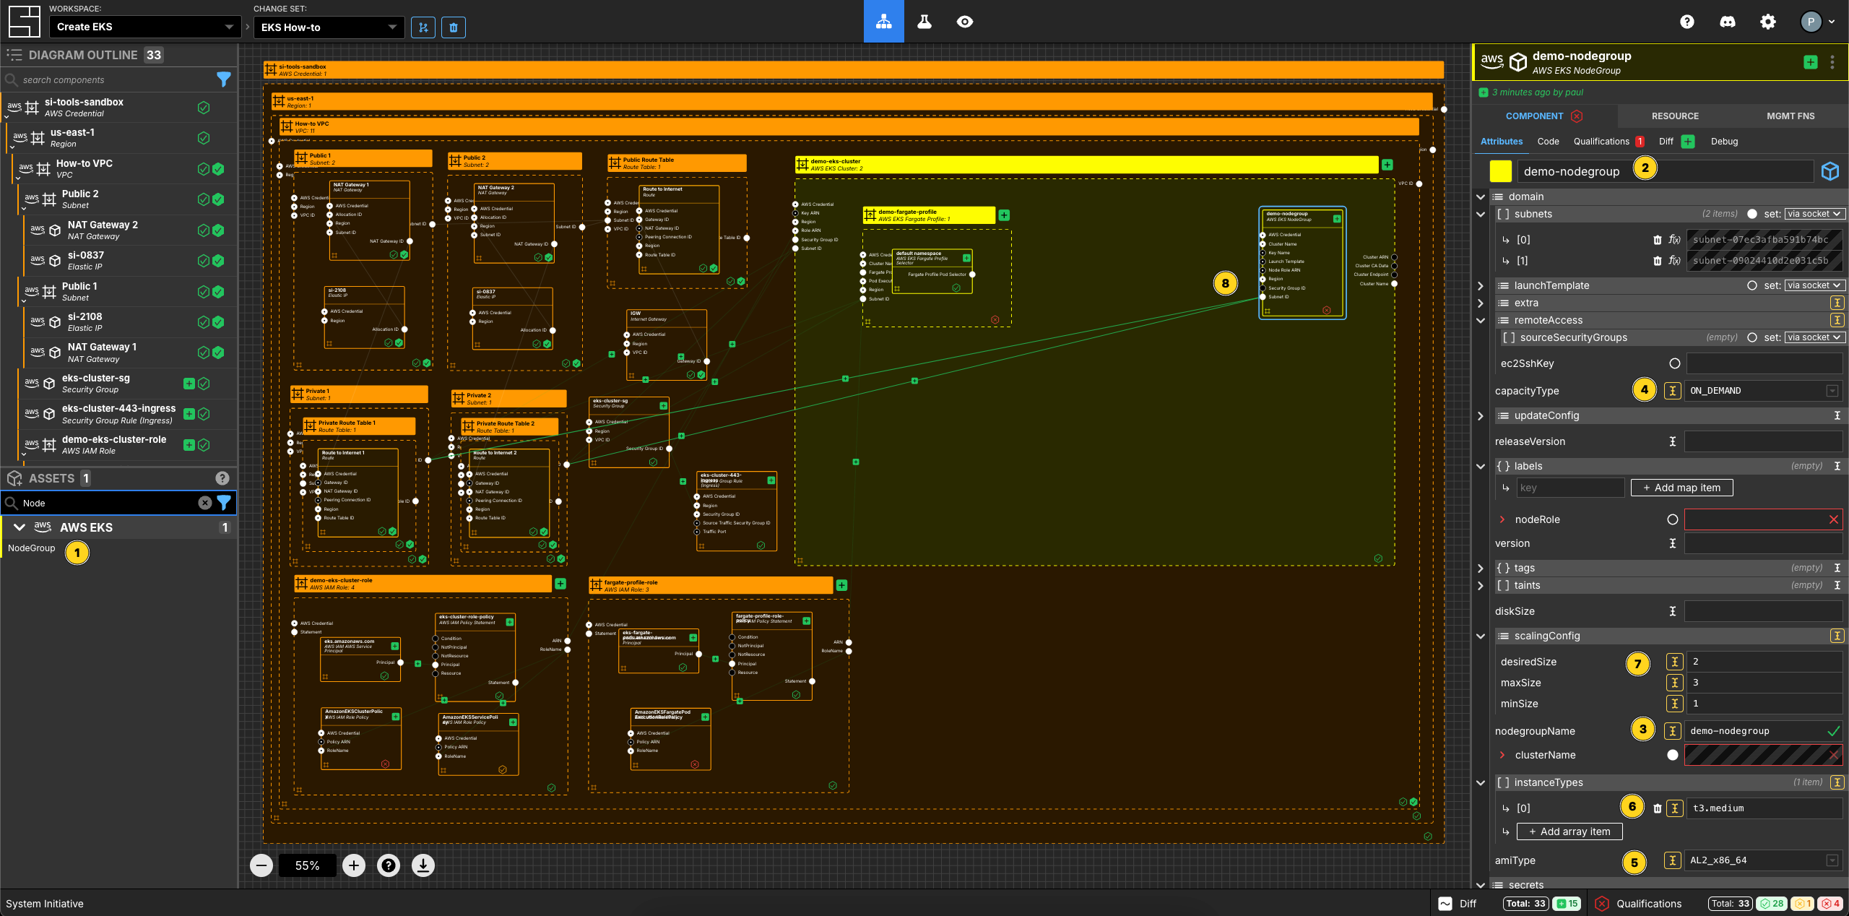Toggle the sourceSecurityGroups set-source circle
The image size is (1849, 916).
tap(1752, 337)
